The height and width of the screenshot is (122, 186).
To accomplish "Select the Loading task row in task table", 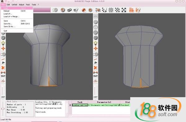I will point(101,105).
